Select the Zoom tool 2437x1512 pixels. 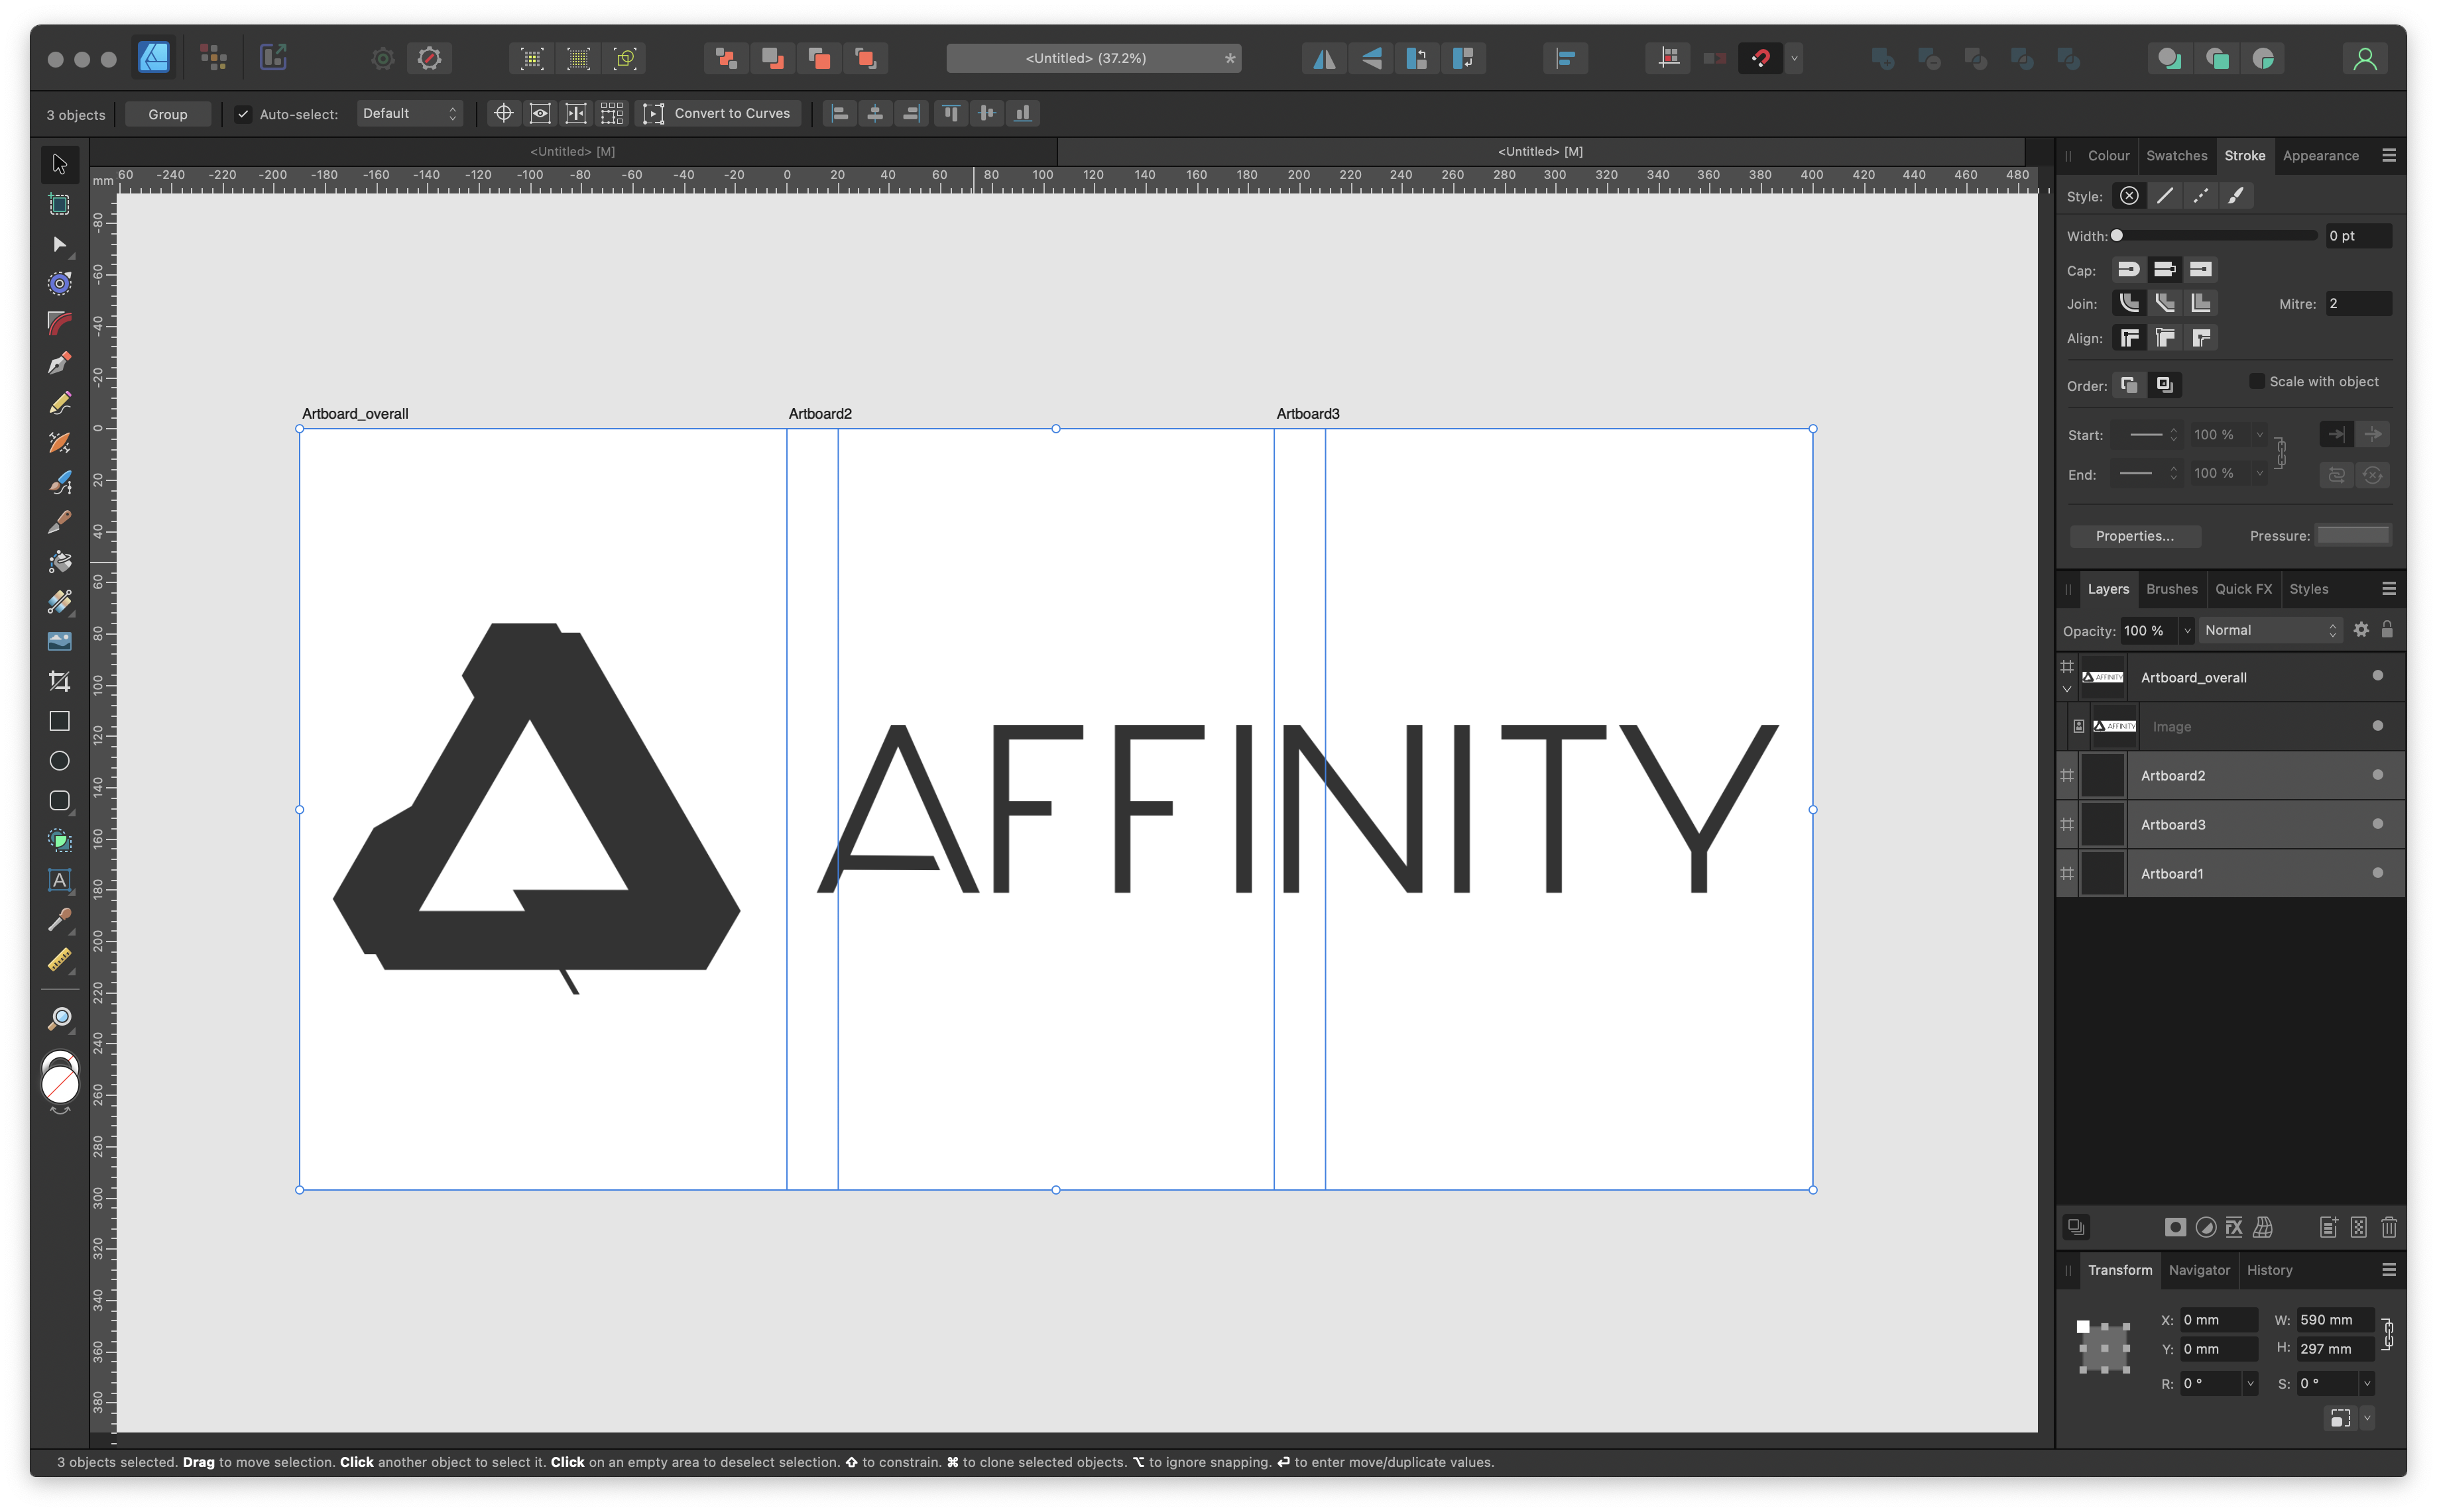point(60,1019)
